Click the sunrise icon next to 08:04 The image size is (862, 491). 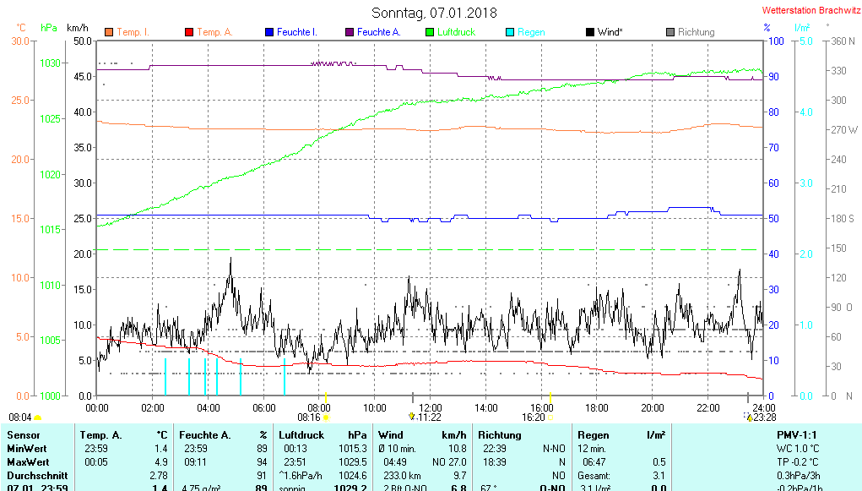37,417
